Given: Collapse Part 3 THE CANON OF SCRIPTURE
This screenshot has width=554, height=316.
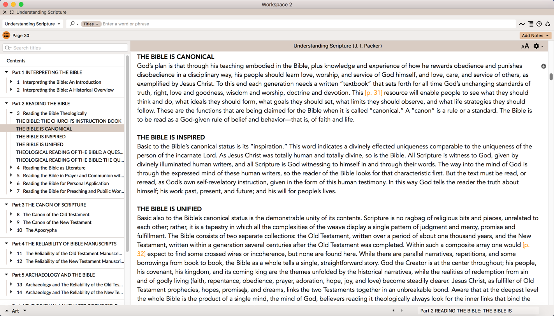Looking at the screenshot, I should (x=7, y=205).
